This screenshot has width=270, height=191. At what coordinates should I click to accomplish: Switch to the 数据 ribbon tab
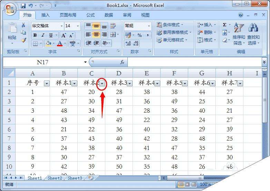[109, 15]
